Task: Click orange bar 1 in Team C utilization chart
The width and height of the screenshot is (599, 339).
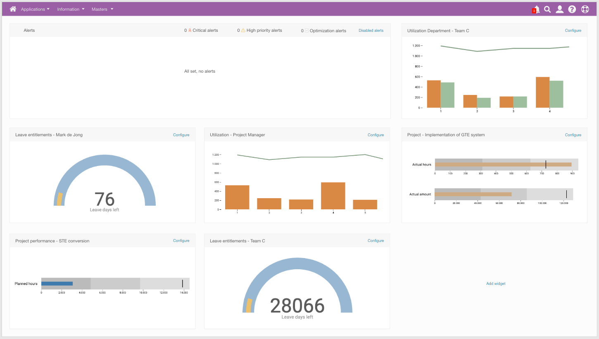Action: 434,94
